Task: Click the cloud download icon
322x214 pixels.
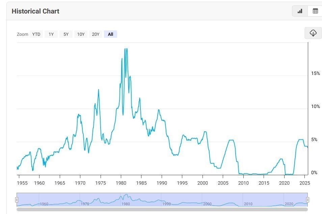Action: pos(313,33)
